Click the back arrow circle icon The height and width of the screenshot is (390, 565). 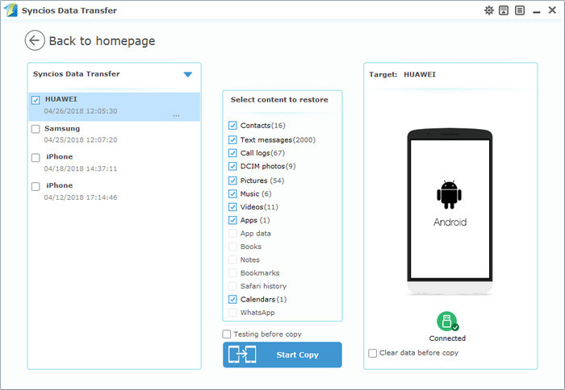35,40
